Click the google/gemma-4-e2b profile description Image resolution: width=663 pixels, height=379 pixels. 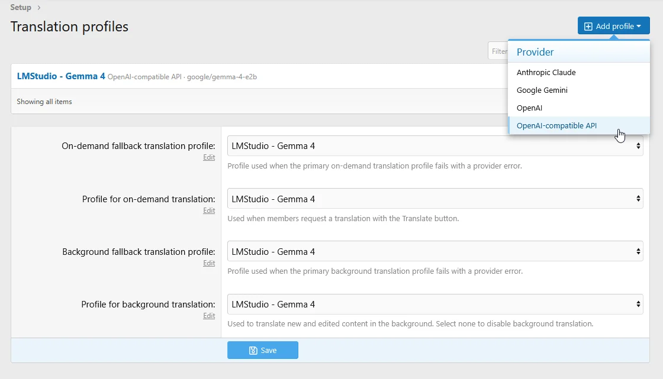[222, 77]
